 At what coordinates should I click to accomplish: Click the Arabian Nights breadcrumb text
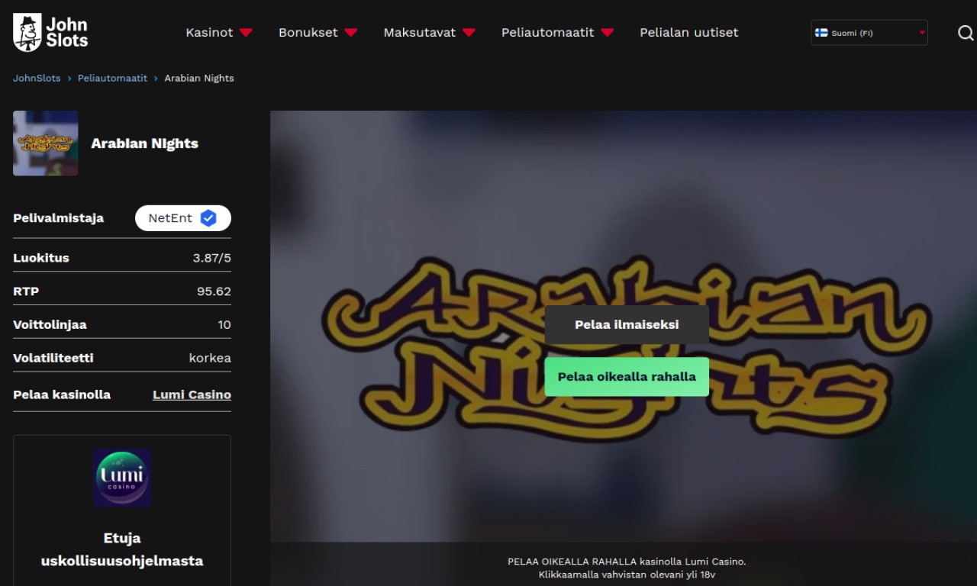tap(199, 78)
